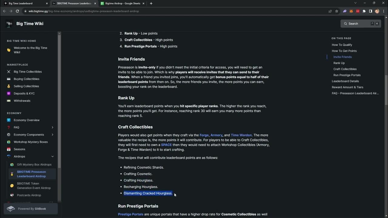Click the Powered By GitBook badge
The image size is (388, 218).
point(31,209)
